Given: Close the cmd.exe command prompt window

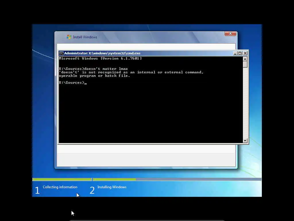Looking at the screenshot, I should [x=245, y=53].
